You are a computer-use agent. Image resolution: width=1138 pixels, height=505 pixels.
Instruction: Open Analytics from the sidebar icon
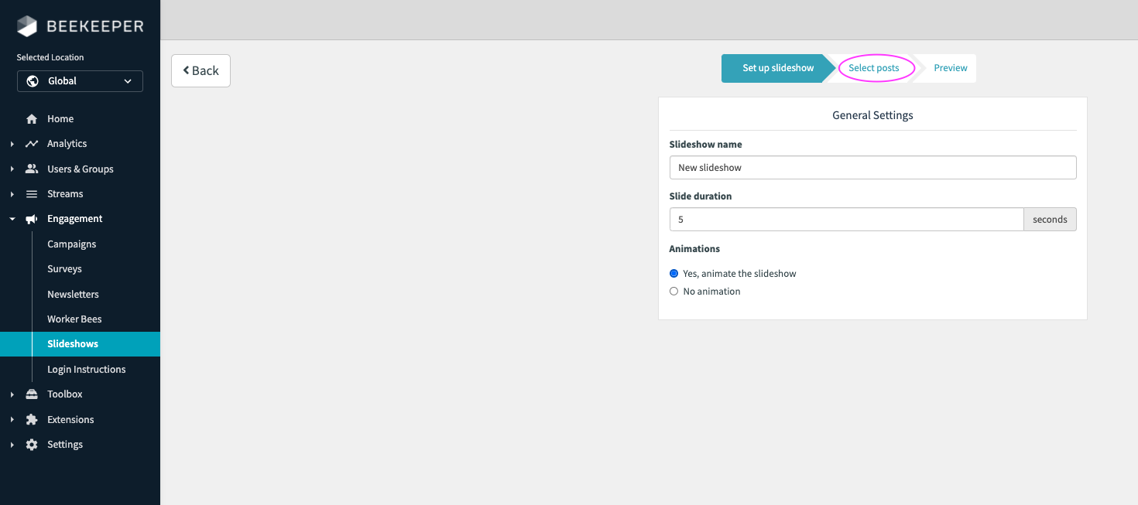click(x=30, y=143)
